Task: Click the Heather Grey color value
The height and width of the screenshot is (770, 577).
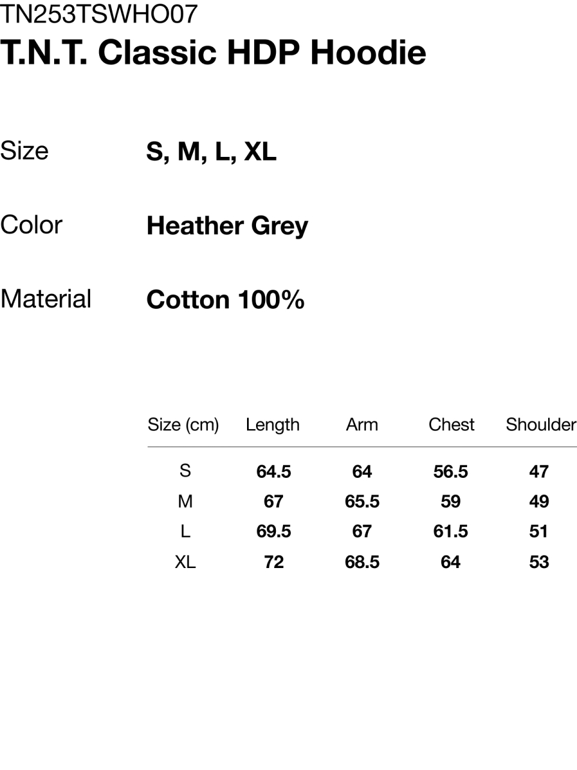Action: point(227,226)
